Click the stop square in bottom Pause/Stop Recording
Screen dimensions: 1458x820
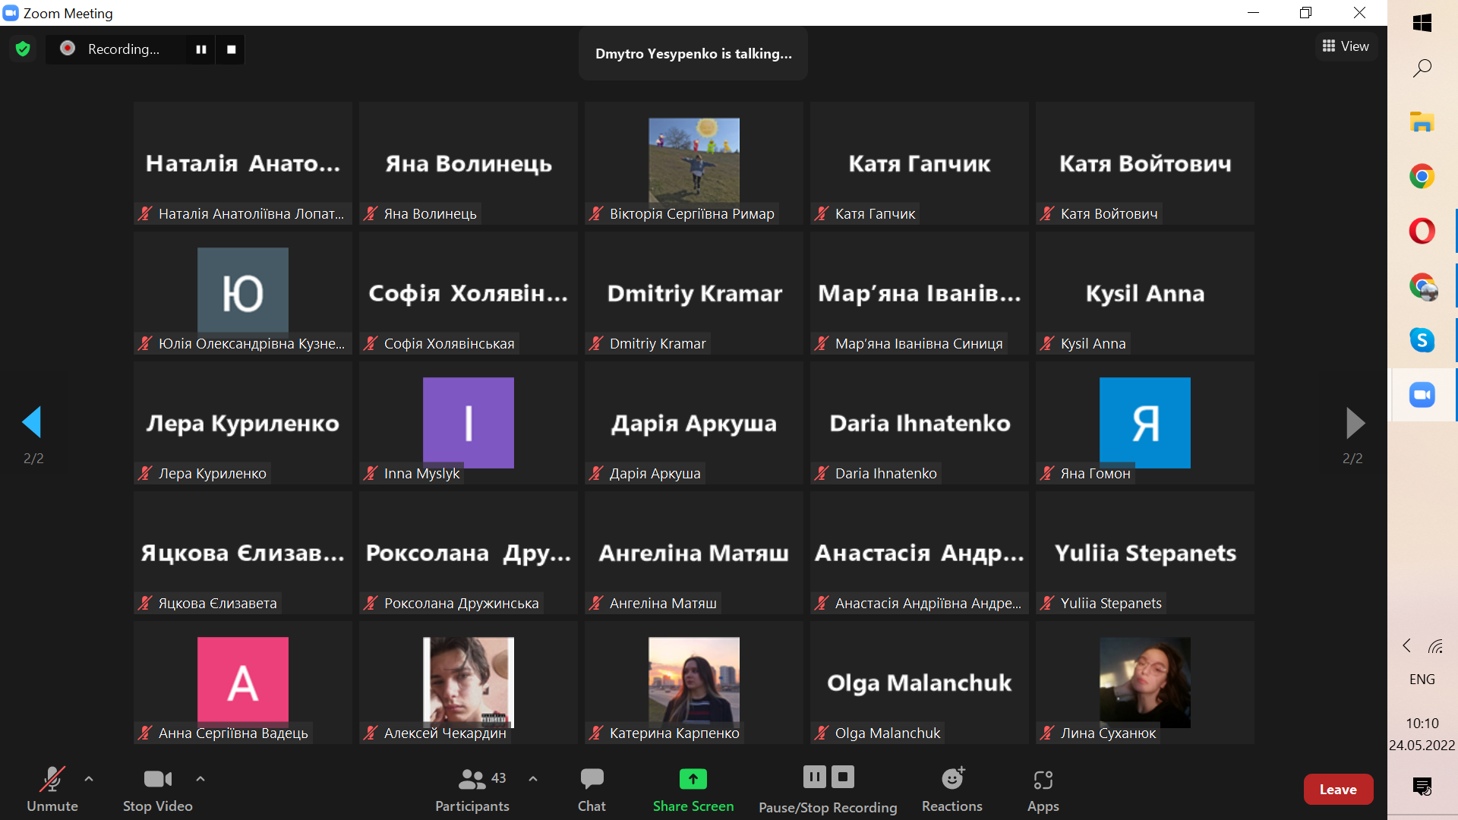click(842, 777)
